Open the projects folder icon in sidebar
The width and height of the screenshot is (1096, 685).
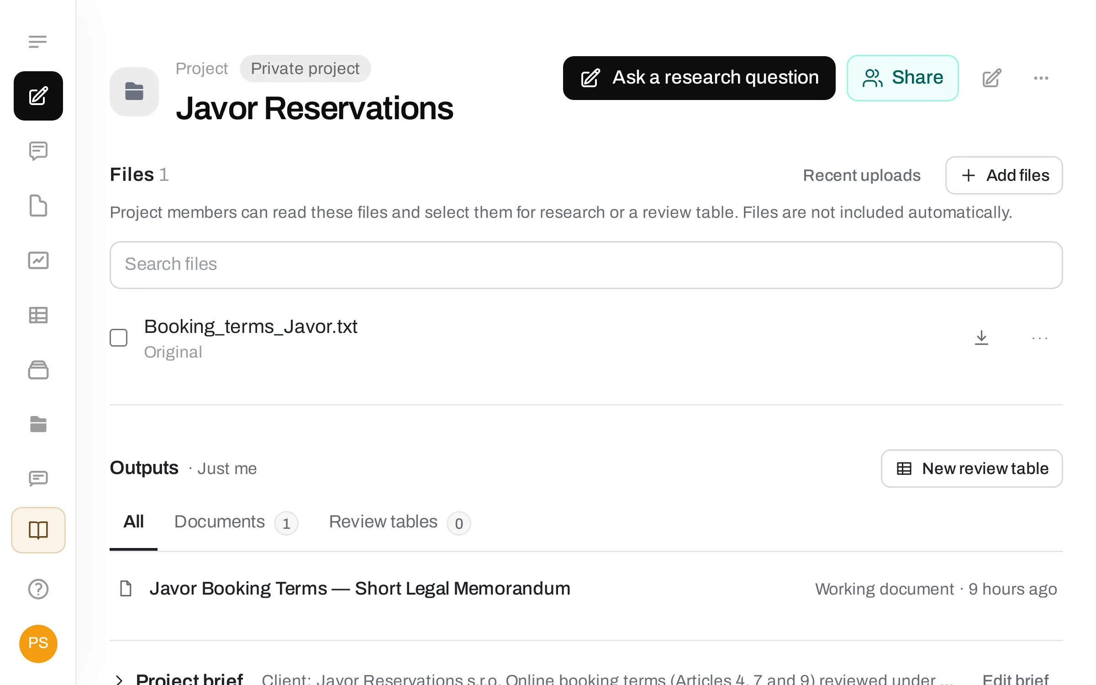click(38, 424)
